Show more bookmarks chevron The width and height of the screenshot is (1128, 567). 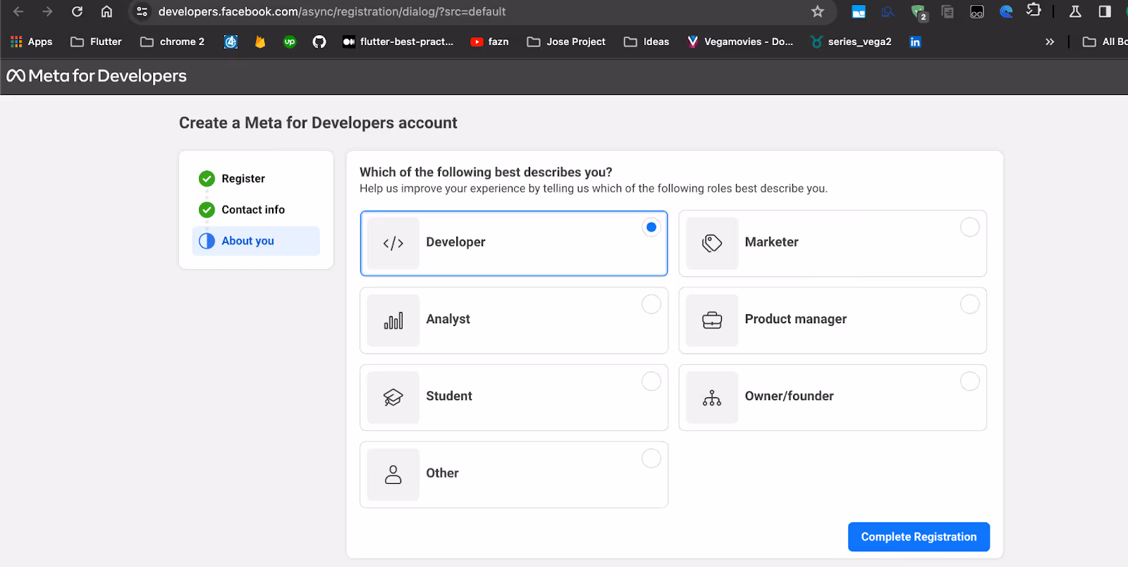[x=1050, y=42]
